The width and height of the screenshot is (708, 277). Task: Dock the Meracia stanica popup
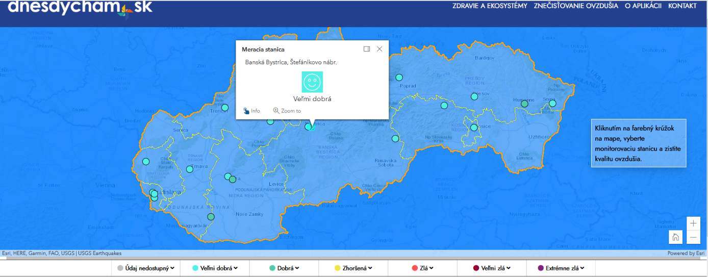click(x=366, y=49)
